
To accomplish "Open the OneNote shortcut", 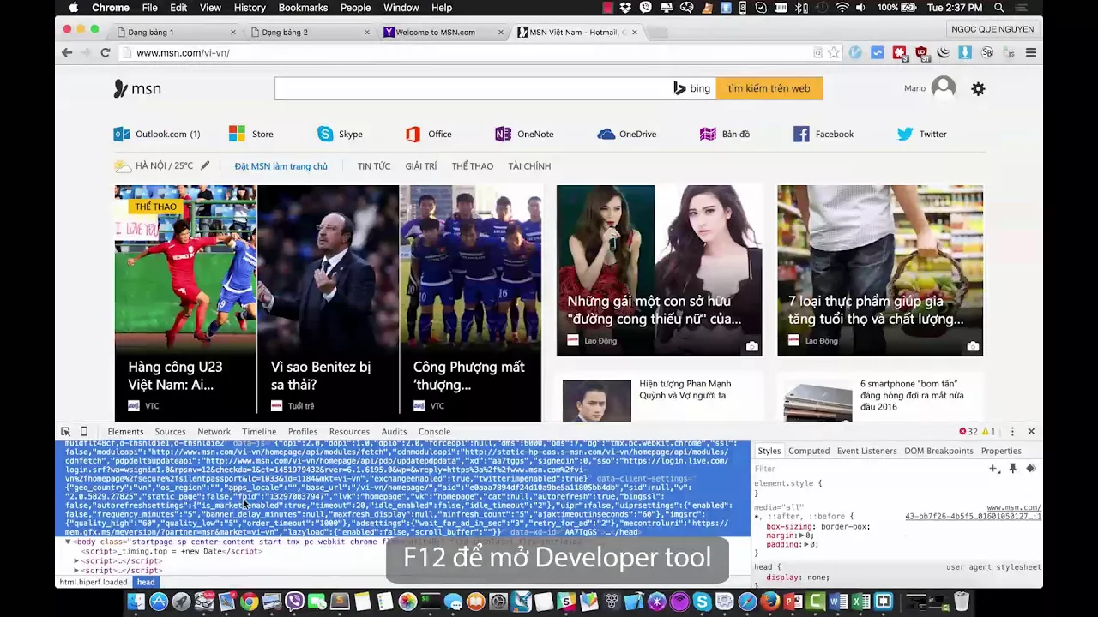I will (524, 134).
